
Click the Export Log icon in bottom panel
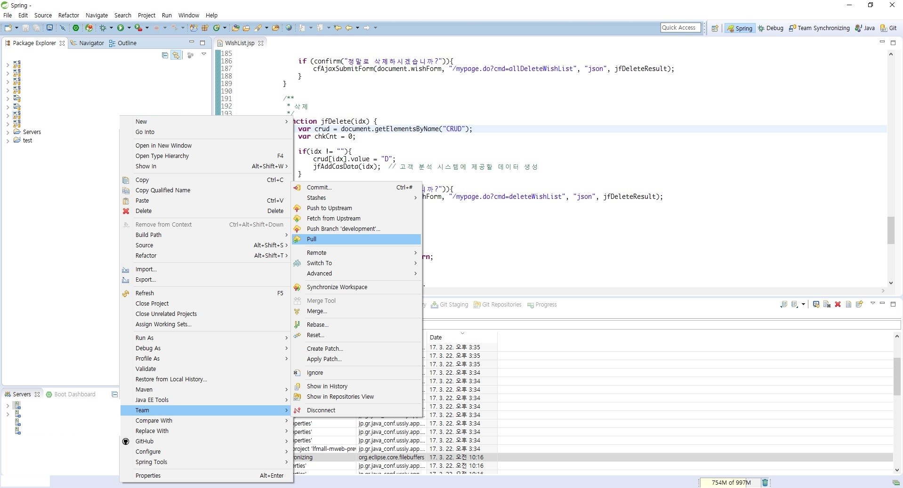[x=783, y=304]
